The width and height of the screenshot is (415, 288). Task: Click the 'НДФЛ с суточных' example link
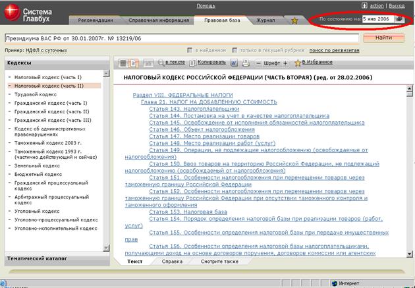[x=46, y=50]
